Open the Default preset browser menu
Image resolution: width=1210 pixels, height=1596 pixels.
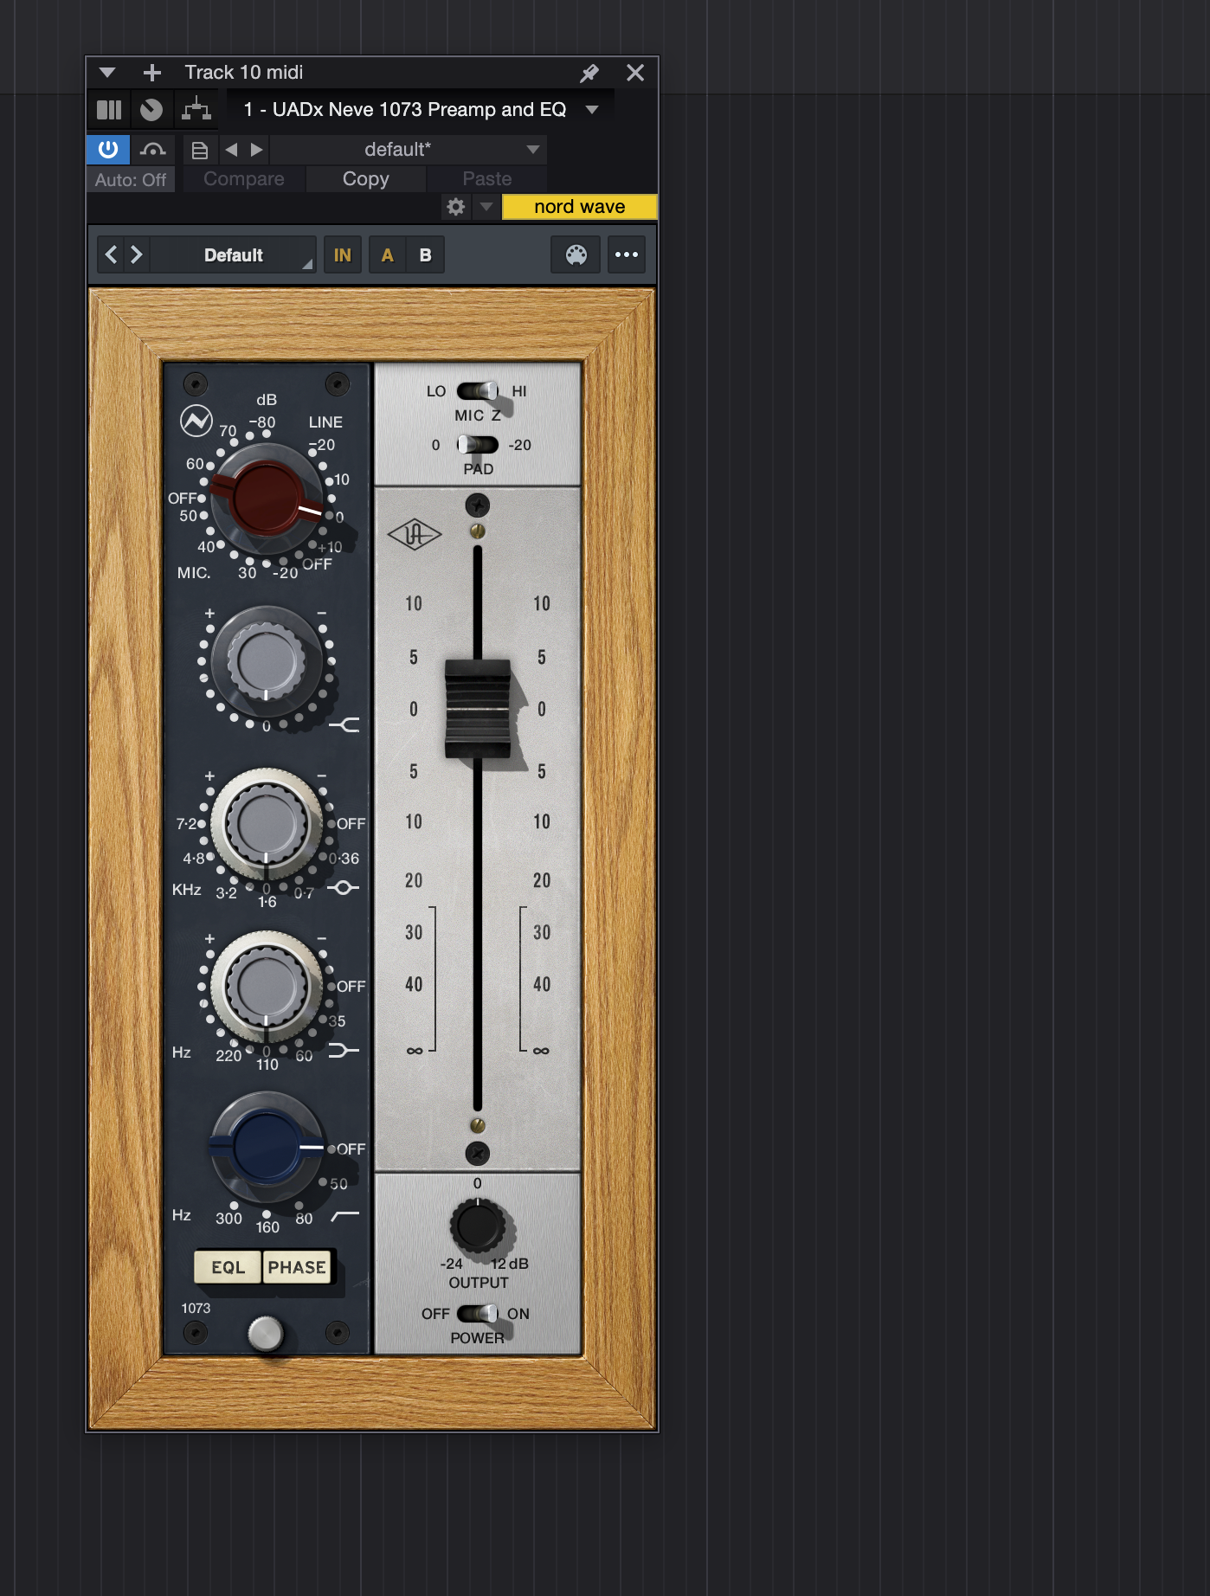(234, 255)
